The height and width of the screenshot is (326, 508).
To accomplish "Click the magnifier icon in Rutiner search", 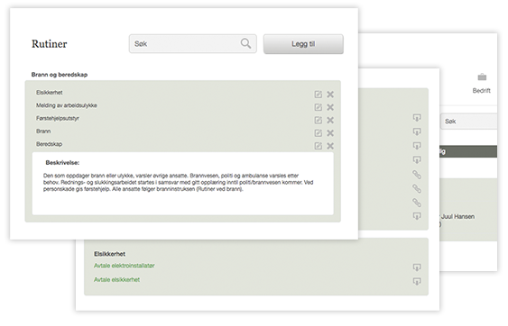I will click(x=246, y=43).
